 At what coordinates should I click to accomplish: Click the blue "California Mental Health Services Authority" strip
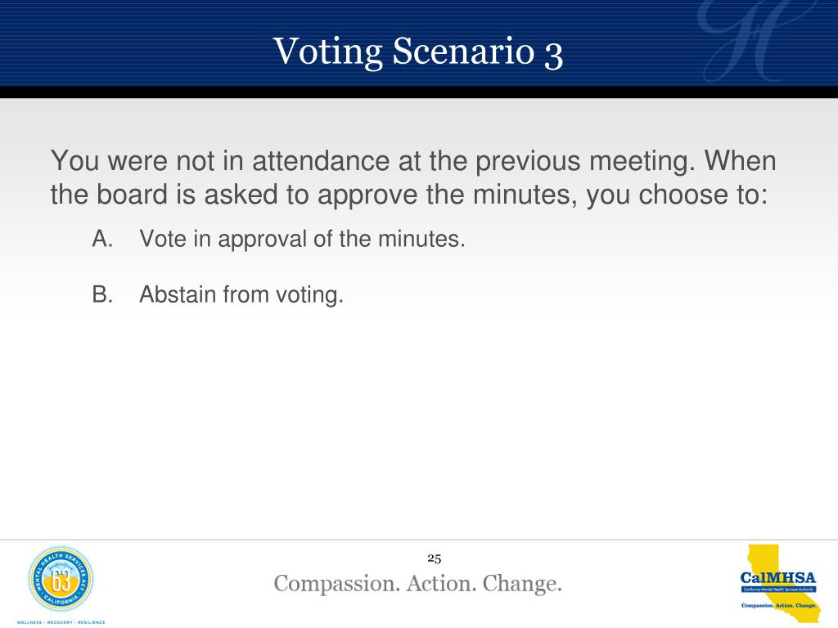click(x=778, y=589)
